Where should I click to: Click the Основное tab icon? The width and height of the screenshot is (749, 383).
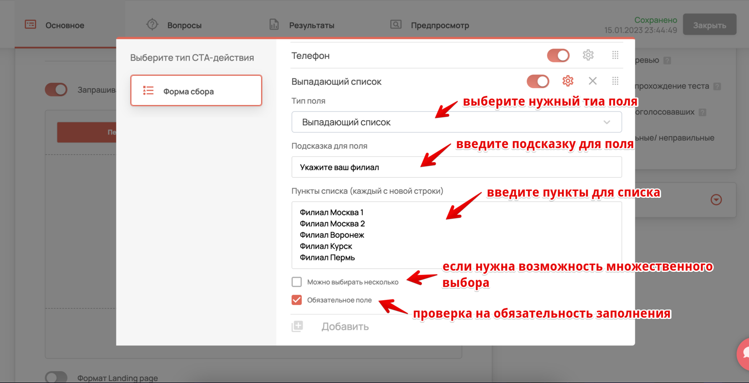(30, 24)
